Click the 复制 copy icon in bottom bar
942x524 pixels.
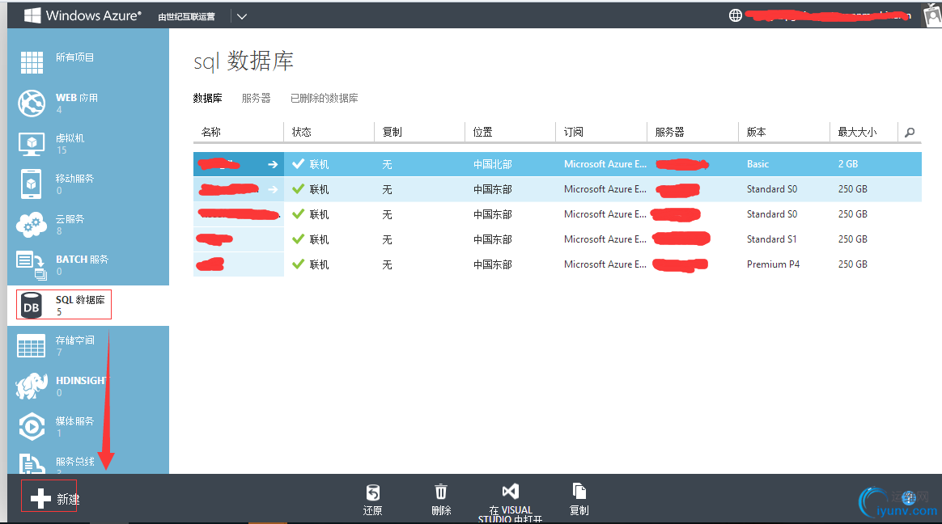pos(579,491)
